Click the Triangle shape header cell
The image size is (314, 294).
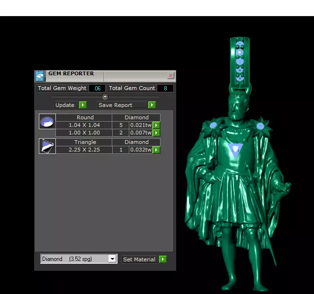point(84,142)
